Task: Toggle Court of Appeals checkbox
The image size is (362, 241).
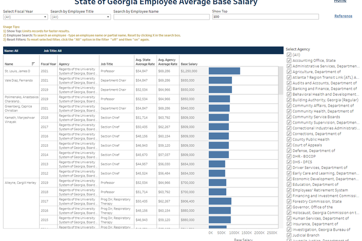Action: (x=289, y=145)
